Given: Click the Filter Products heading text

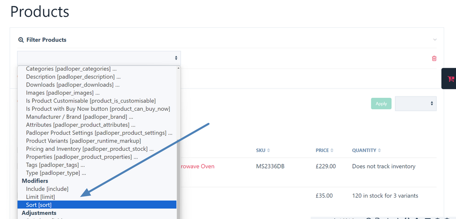Looking at the screenshot, I should pyautogui.click(x=46, y=40).
